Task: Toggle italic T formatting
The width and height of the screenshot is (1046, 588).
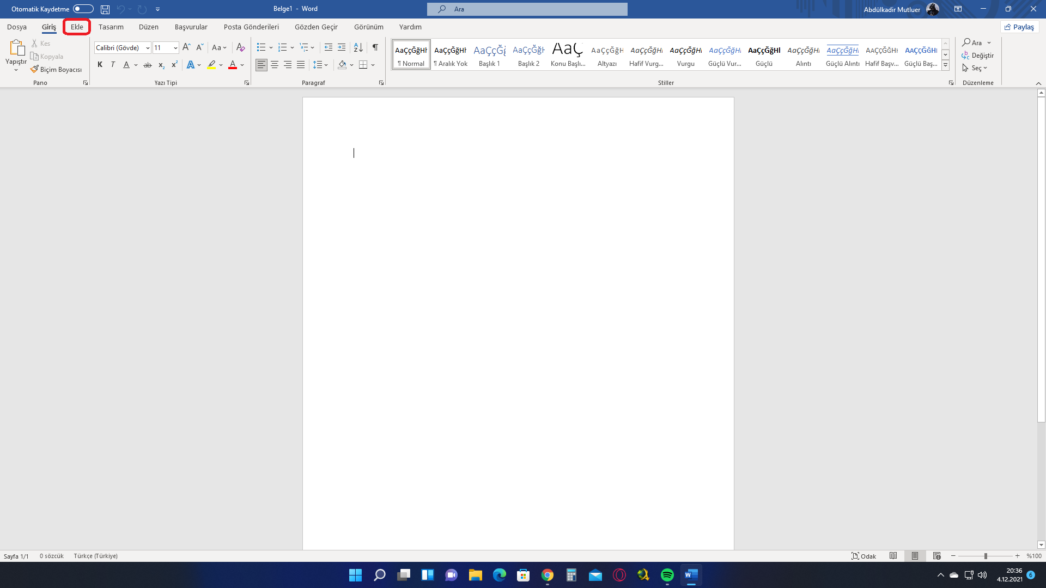Action: [x=113, y=65]
